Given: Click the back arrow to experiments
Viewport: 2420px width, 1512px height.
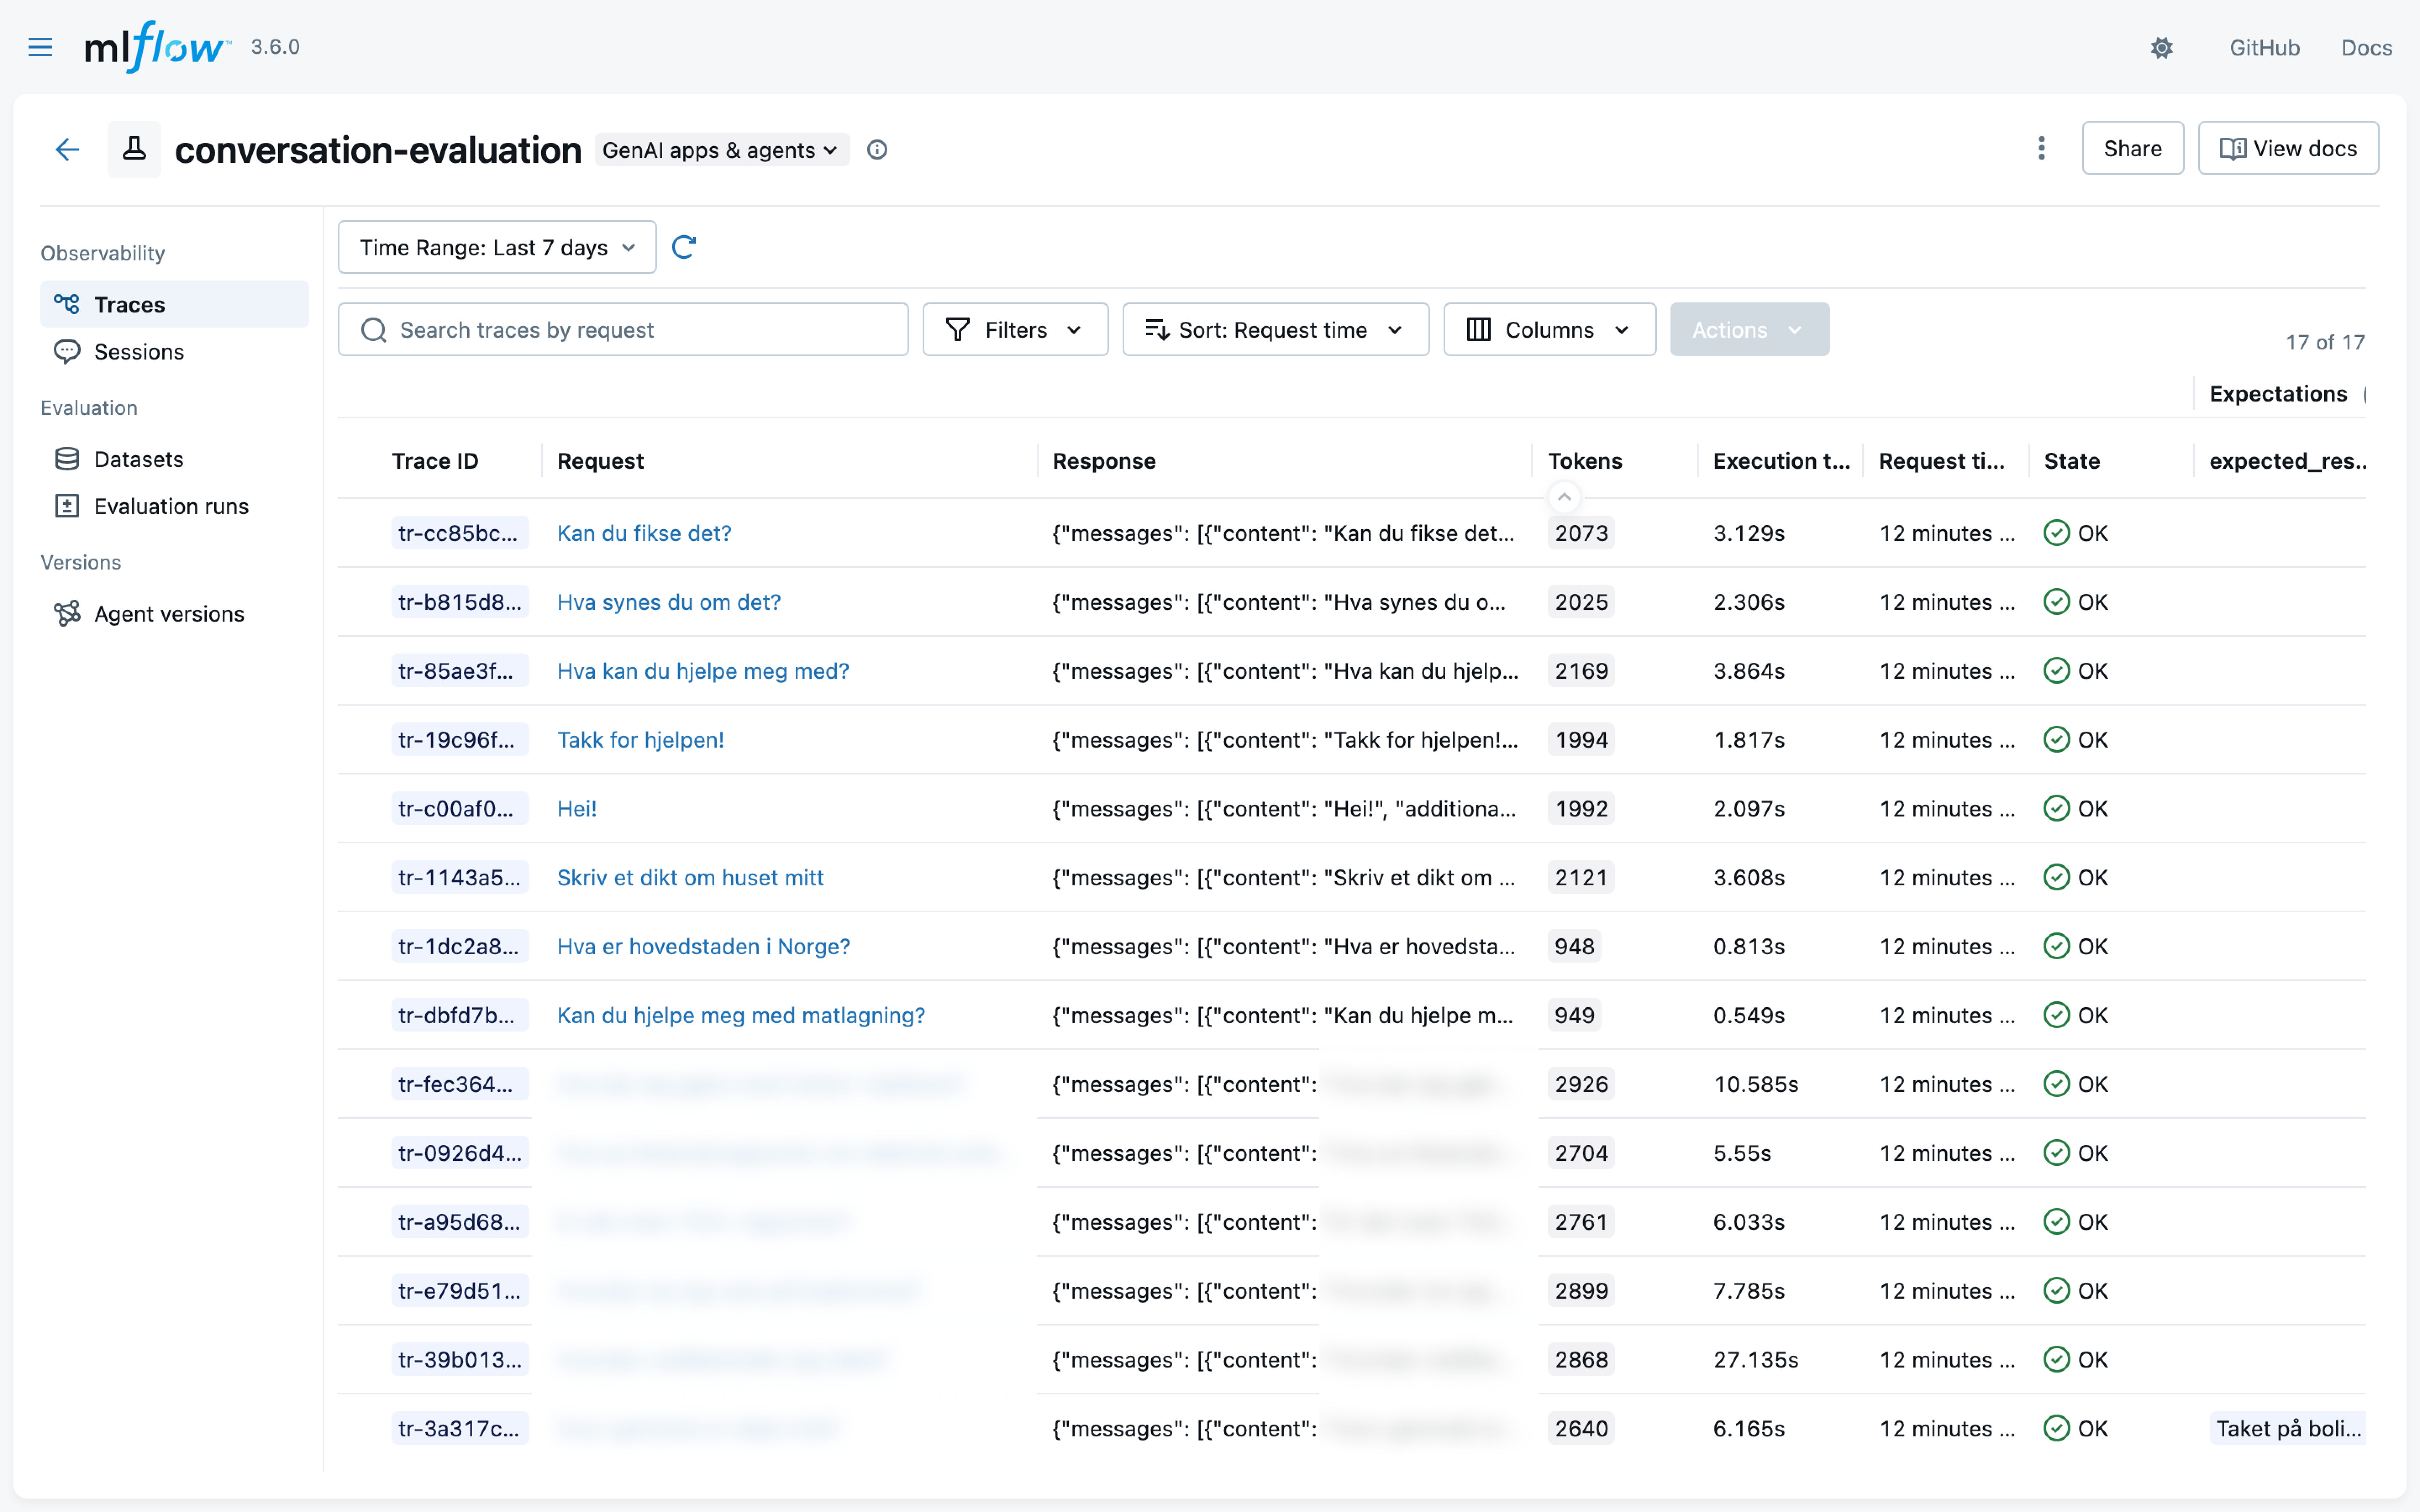Looking at the screenshot, I should click(67, 150).
